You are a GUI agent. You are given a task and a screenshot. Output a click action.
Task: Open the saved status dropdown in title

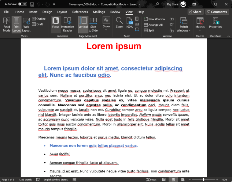click(x=139, y=4)
